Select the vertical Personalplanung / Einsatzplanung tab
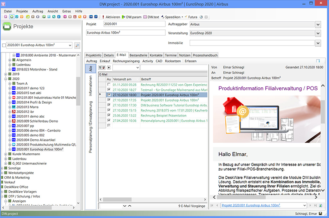The image size is (329, 218). (x=90, y=127)
